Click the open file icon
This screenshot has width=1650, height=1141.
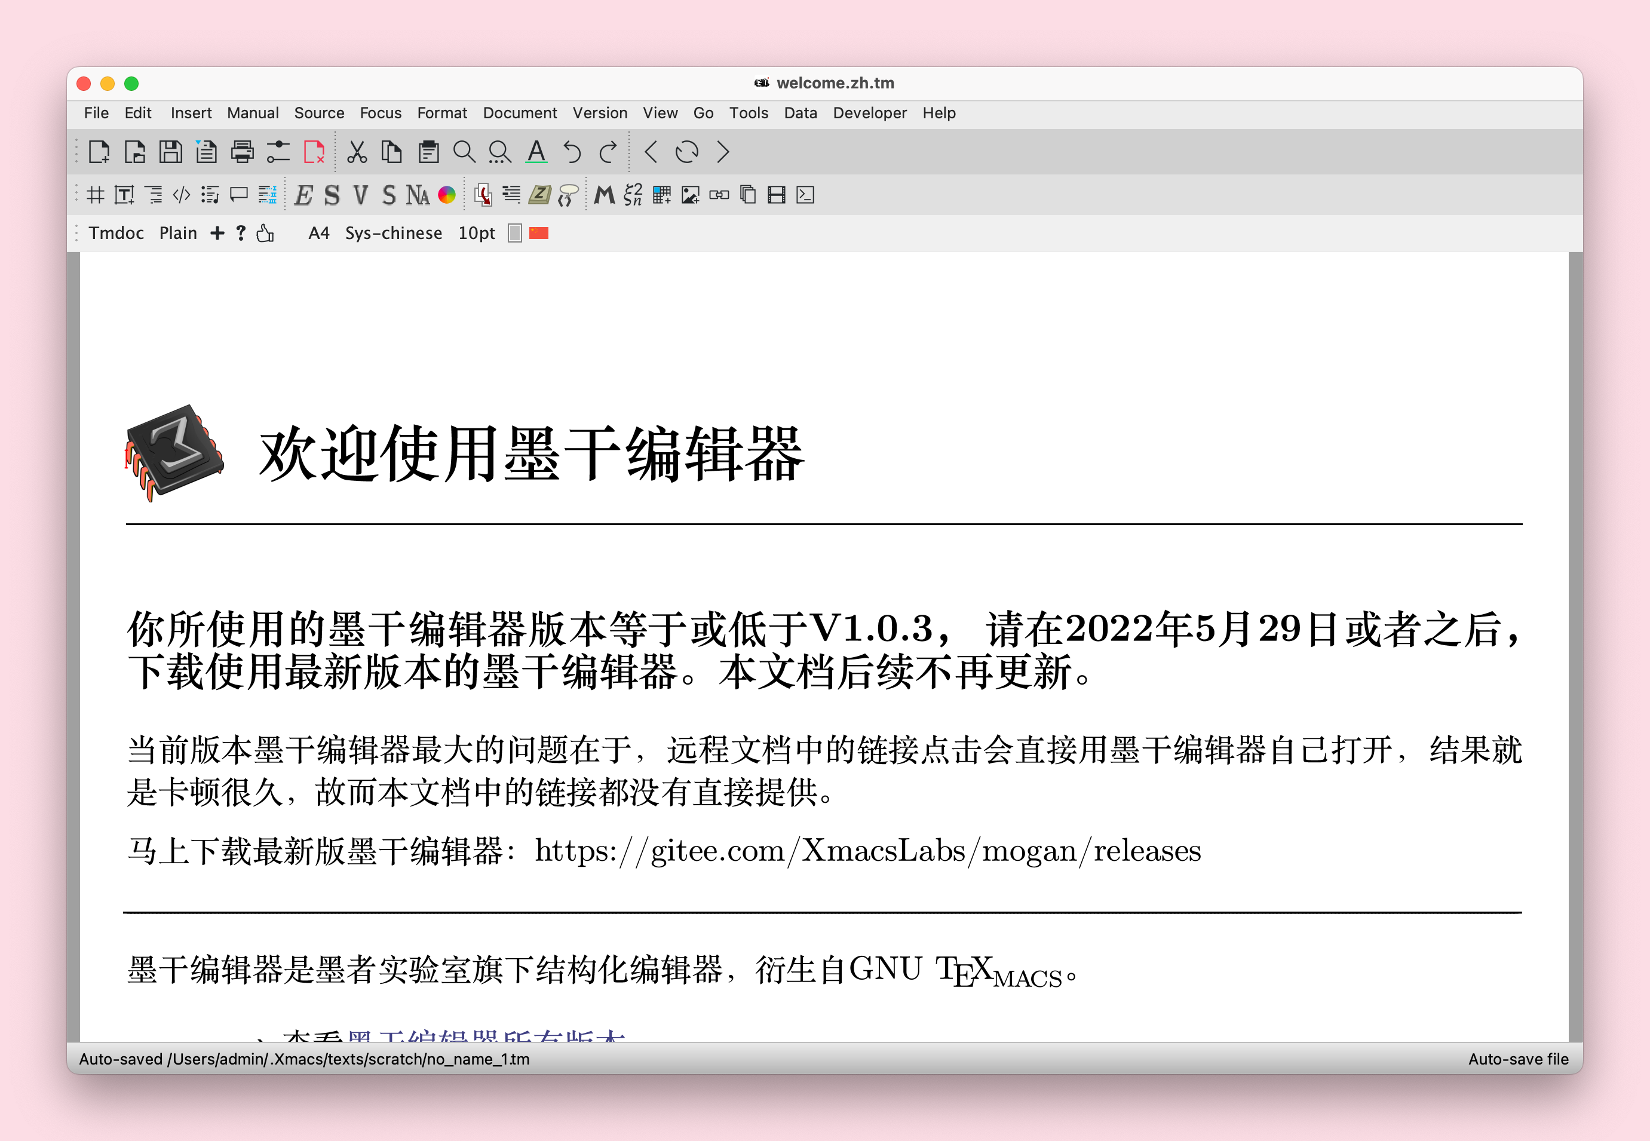[134, 152]
